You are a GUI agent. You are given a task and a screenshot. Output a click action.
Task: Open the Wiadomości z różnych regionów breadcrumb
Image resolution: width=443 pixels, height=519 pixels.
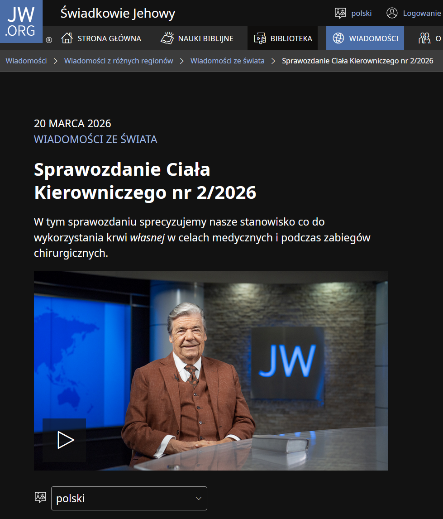(119, 61)
